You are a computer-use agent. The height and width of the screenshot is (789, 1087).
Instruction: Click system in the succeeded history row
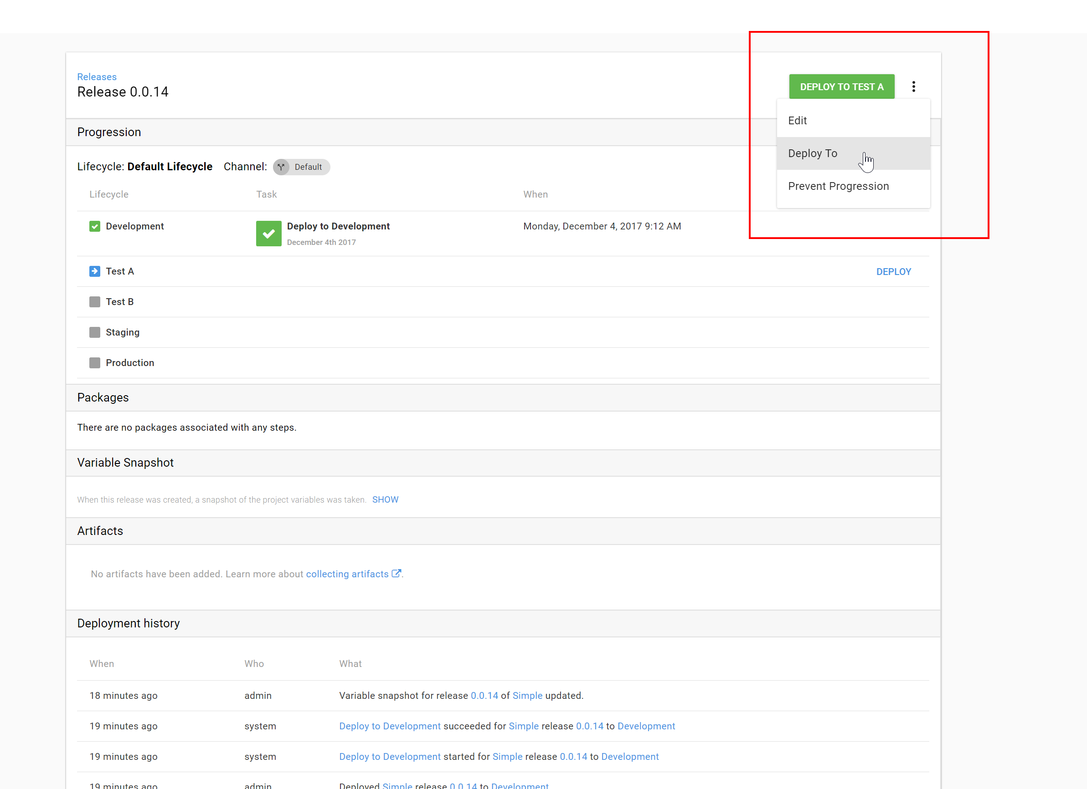[260, 726]
